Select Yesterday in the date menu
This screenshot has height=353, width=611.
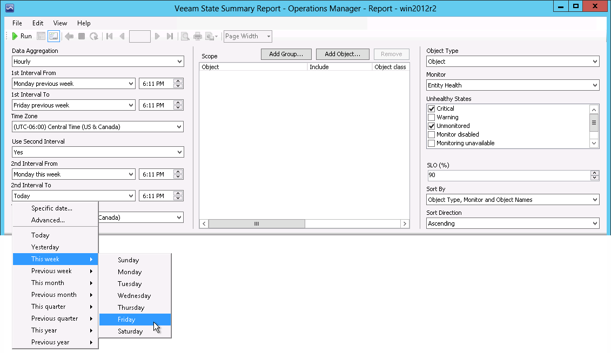55,247
